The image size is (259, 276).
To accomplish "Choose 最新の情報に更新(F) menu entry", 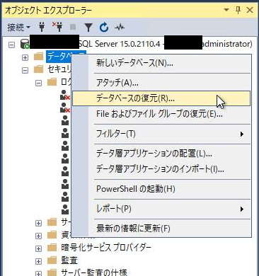I will 161,229.
